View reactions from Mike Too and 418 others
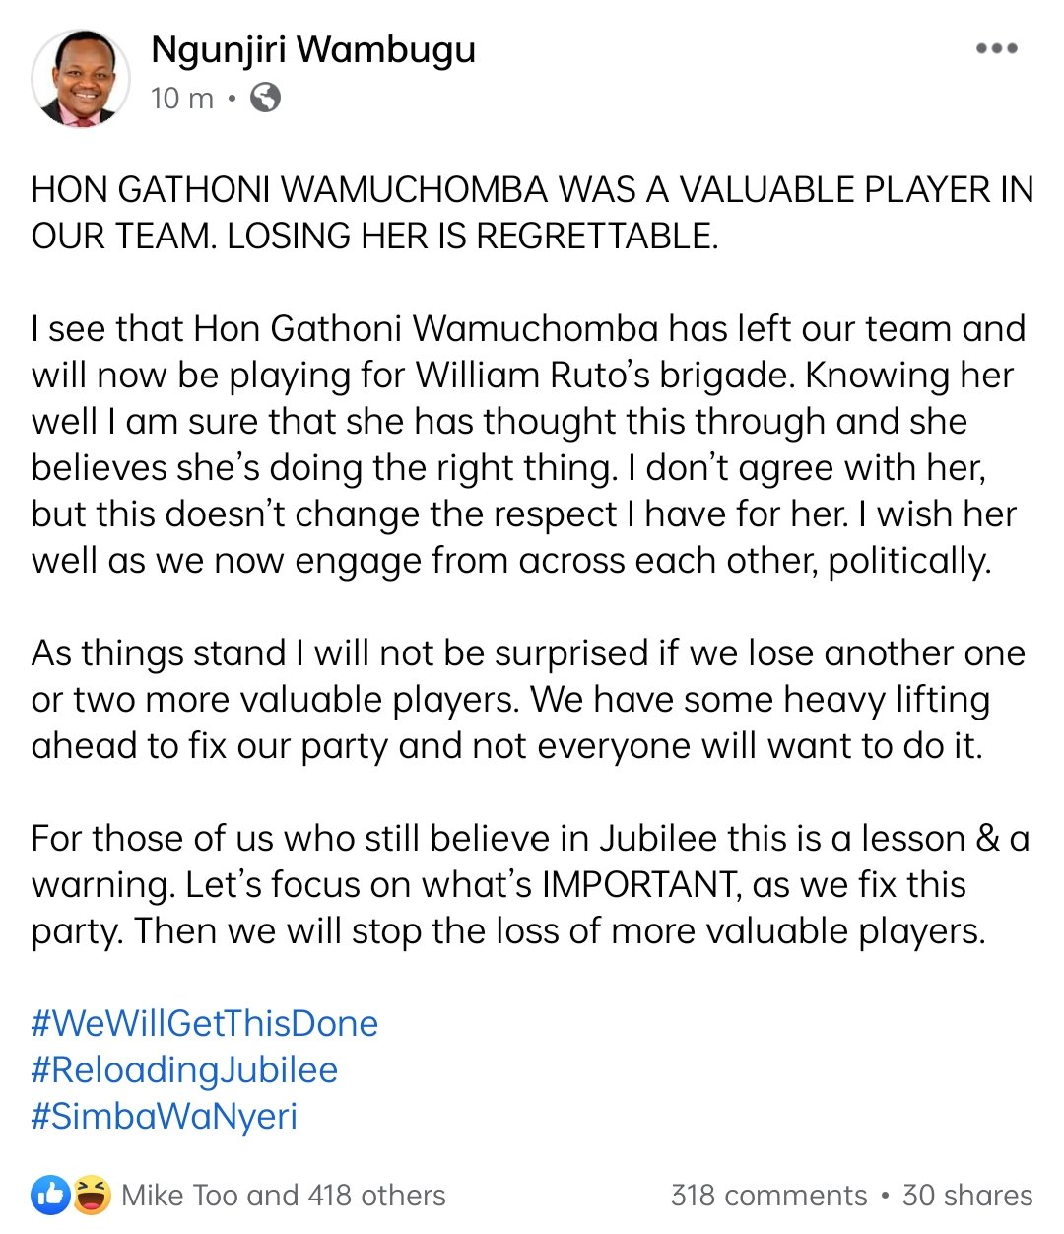 (x=284, y=1196)
